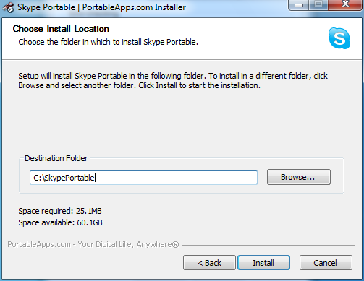This screenshot has height=281, width=364.
Task: Focus the Destination Folder path field
Action: point(143,178)
